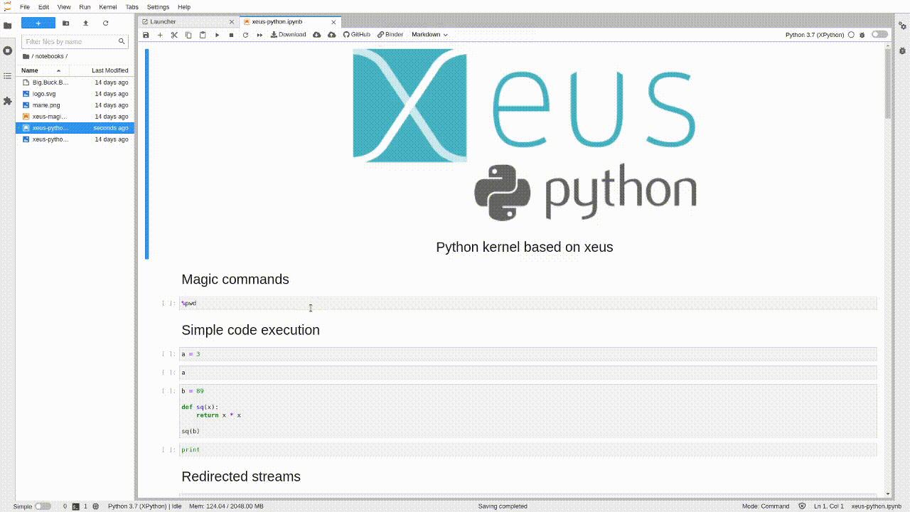Click the notebook vertical scrollbar thumb
Viewport: 910px width, 512px height.
[x=888, y=83]
